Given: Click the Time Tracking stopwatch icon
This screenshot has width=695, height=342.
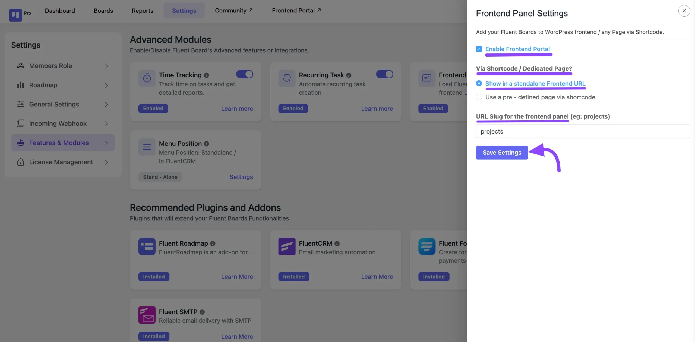Looking at the screenshot, I should pyautogui.click(x=147, y=78).
